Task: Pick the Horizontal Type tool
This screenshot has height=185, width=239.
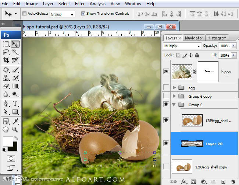Action: tap(15, 103)
